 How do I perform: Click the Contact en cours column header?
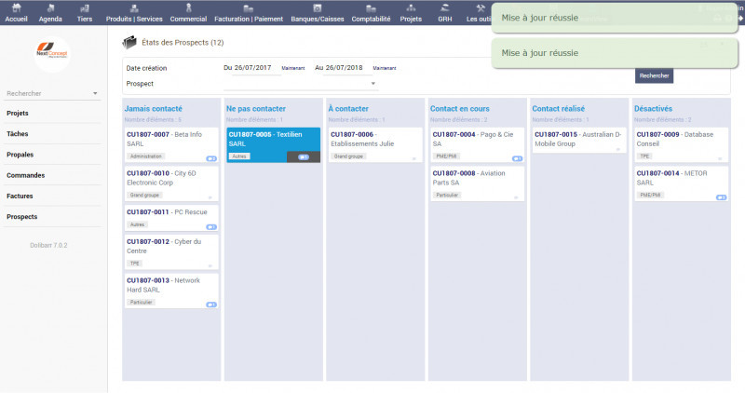459,109
